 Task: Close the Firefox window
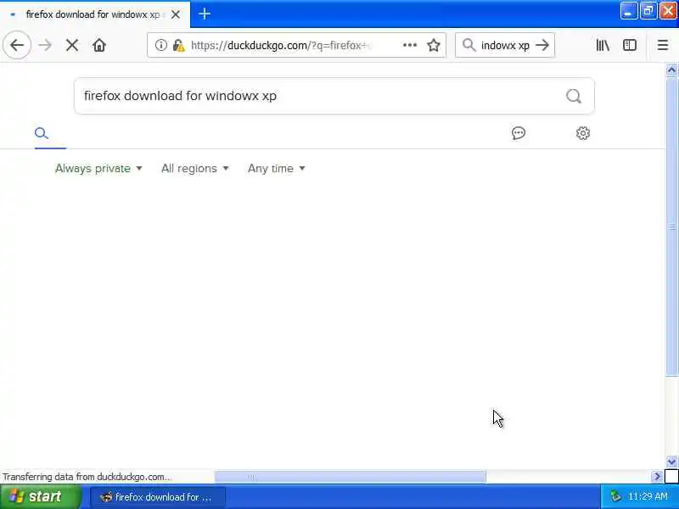[668, 11]
